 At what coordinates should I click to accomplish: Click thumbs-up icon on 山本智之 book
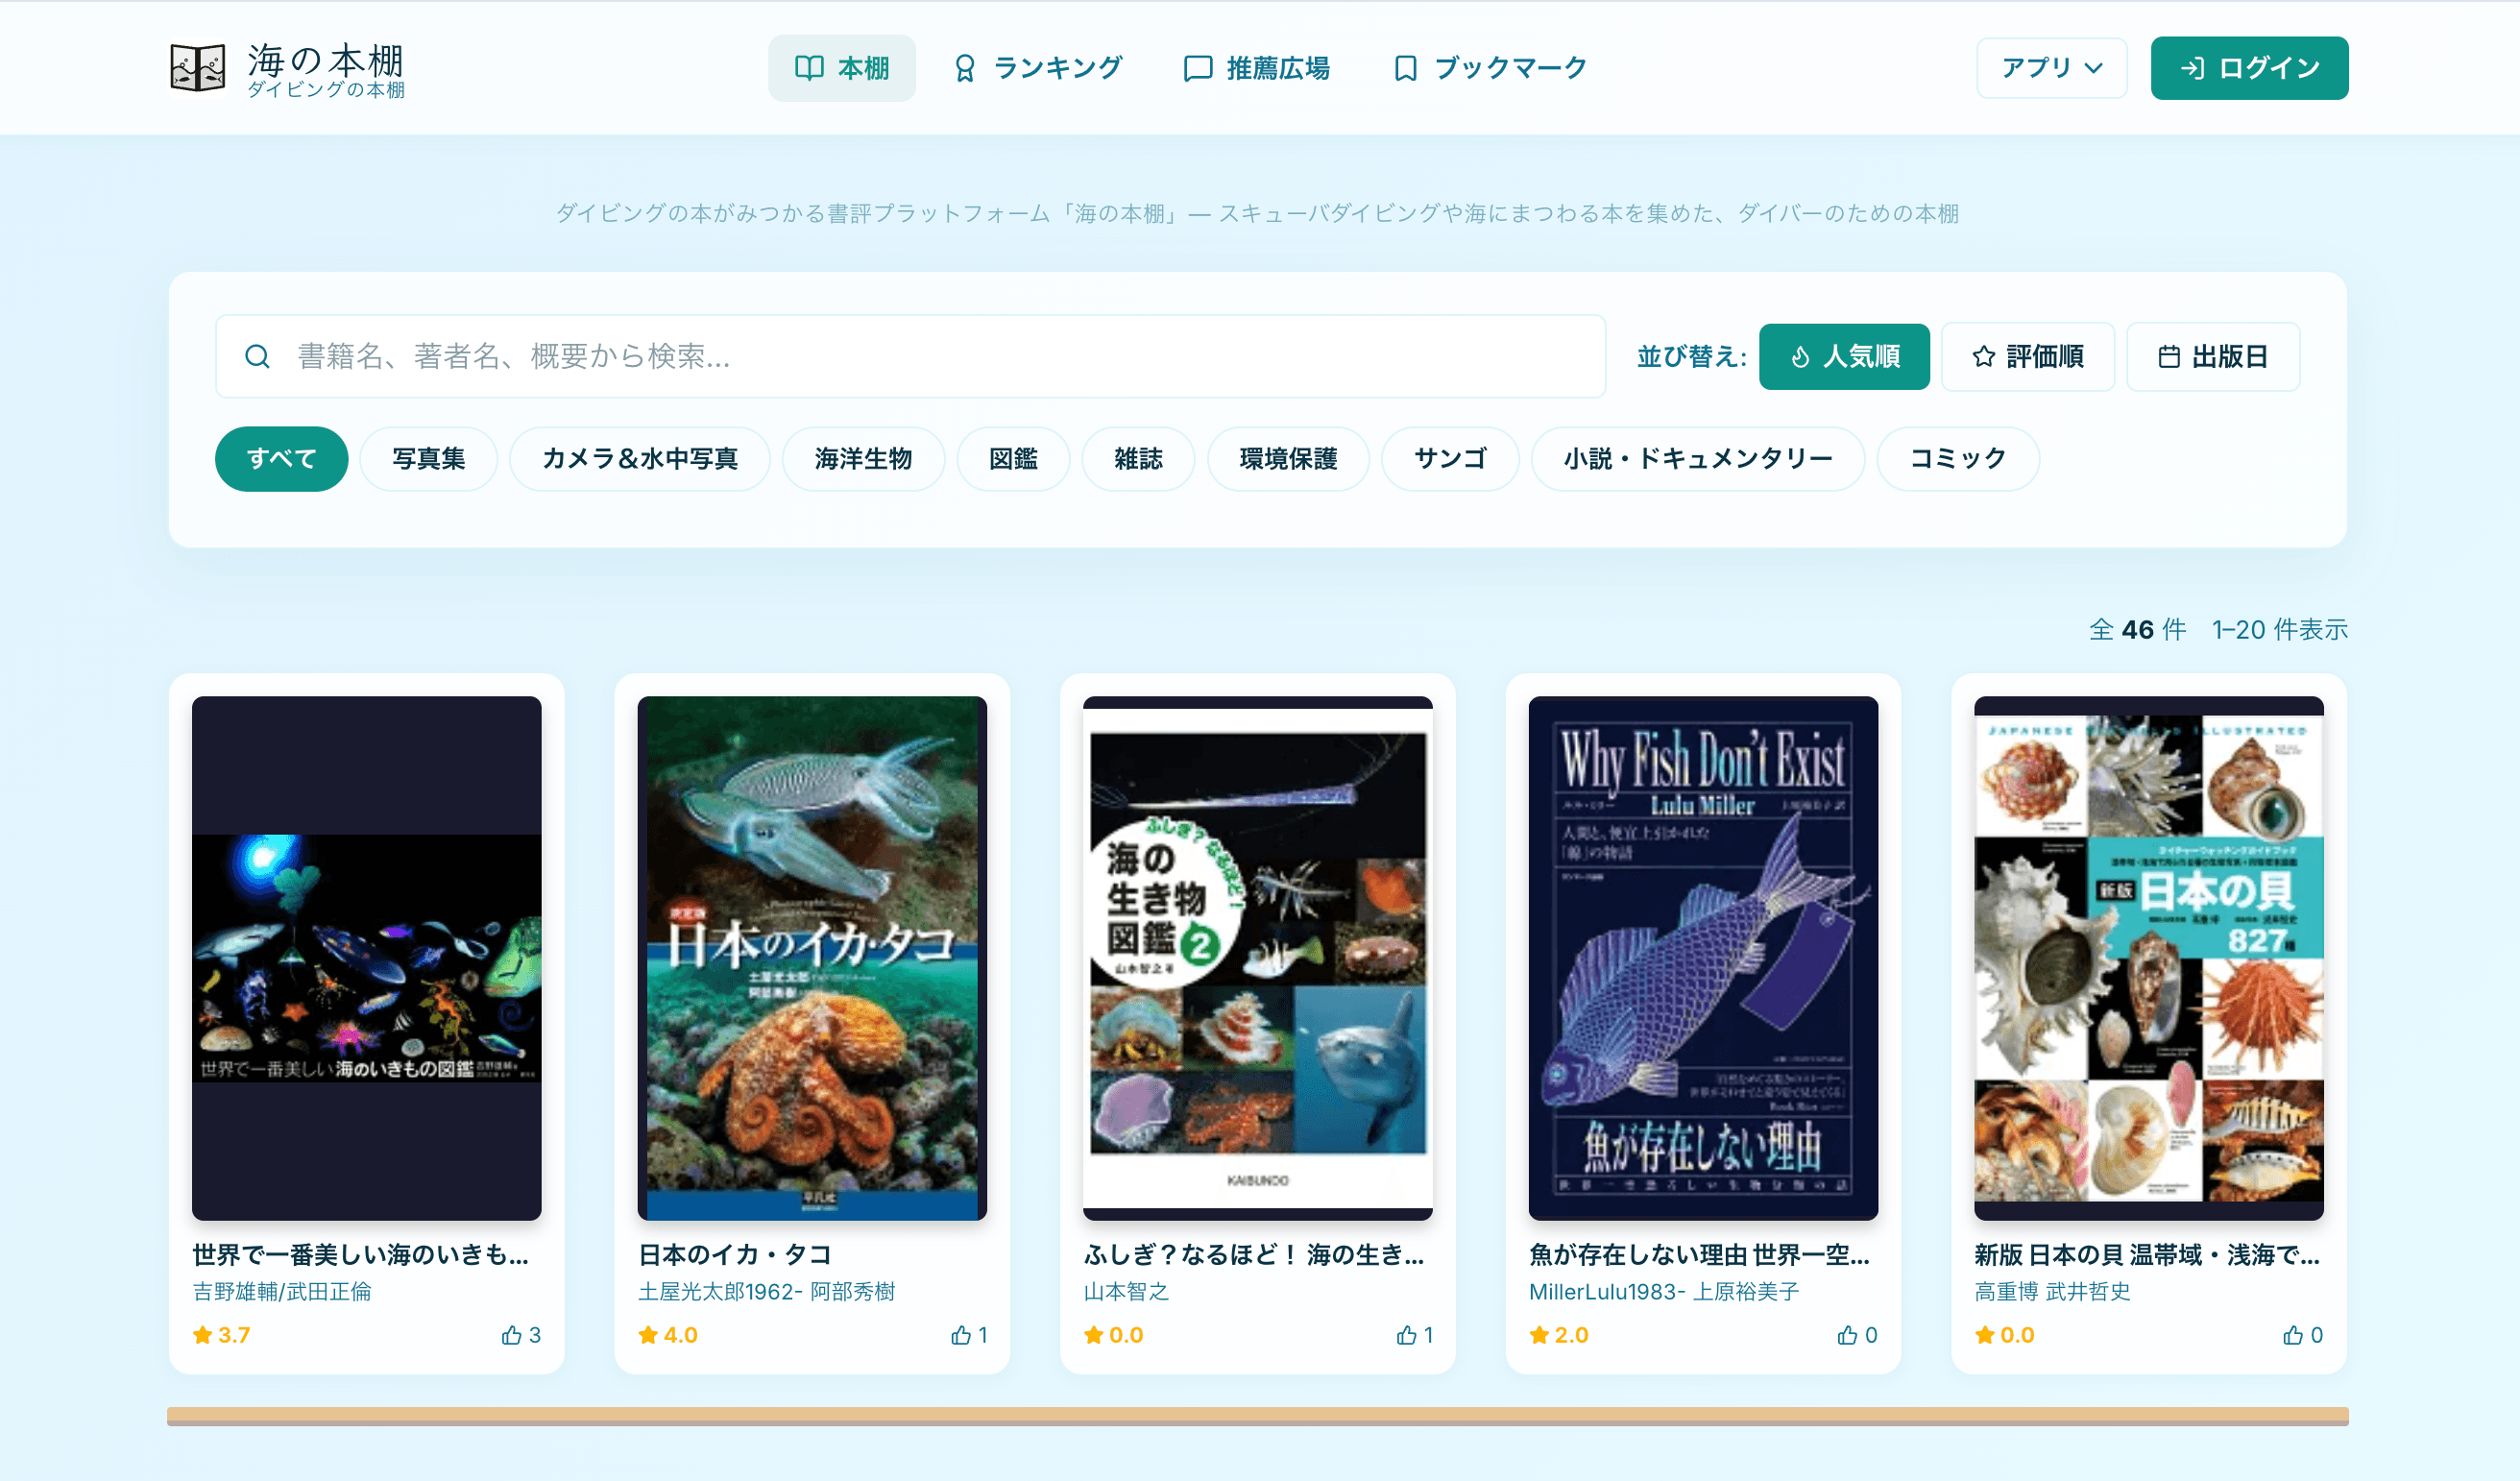coord(1407,1335)
